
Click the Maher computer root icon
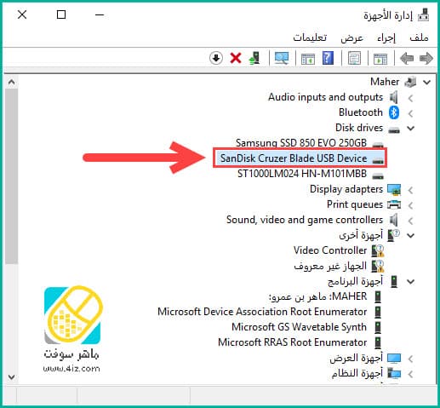410,82
